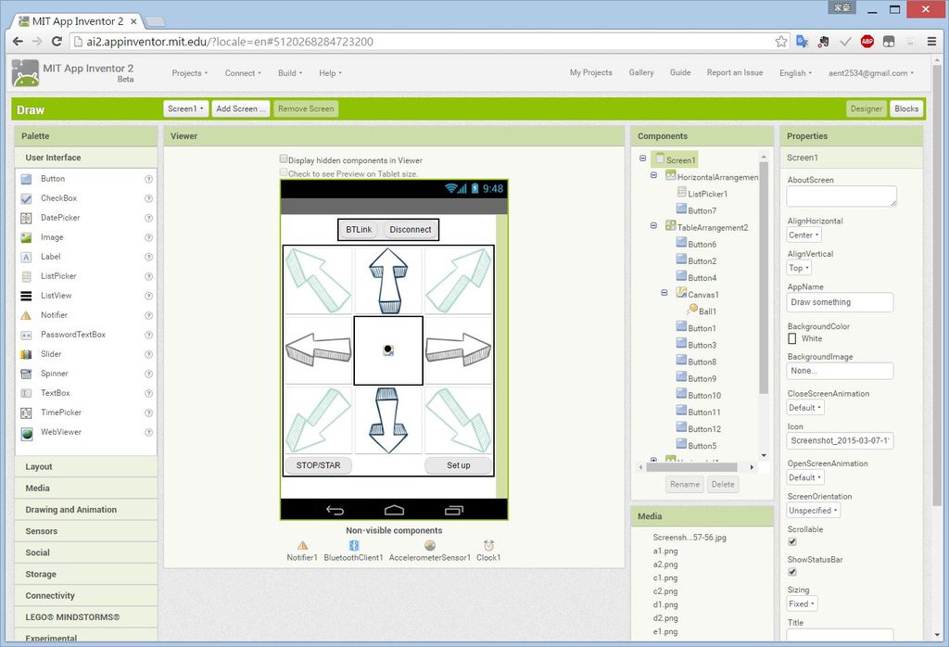Check the Preview on Tablet size box
Screen dimensions: 949x647
pyautogui.click(x=284, y=172)
